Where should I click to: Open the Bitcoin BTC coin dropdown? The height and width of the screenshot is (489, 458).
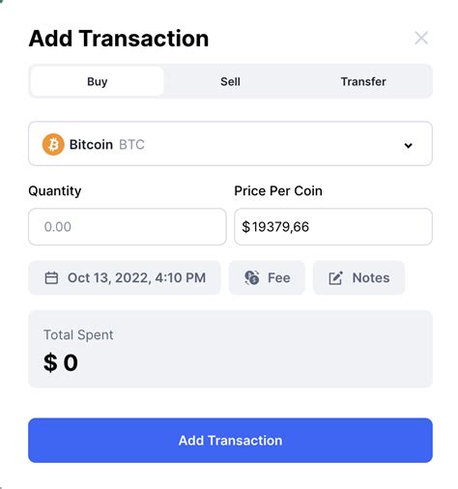pyautogui.click(x=230, y=144)
